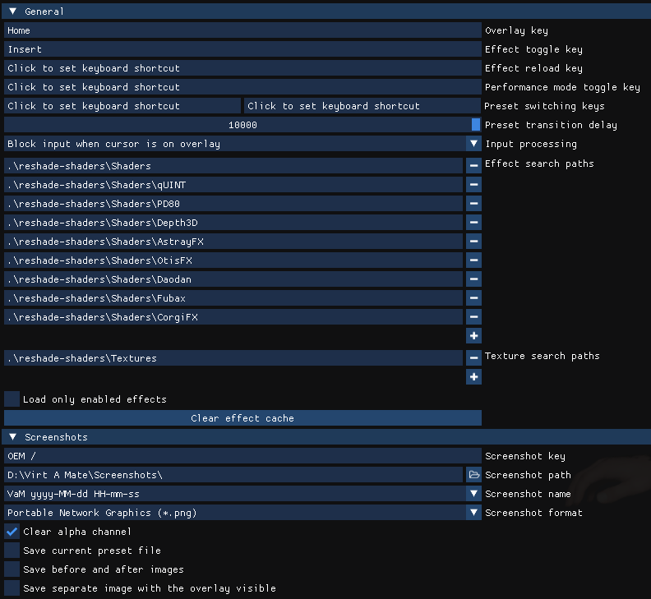Open the Screenshot name dropdown
Image resolution: width=651 pixels, height=599 pixels.
[x=473, y=494]
